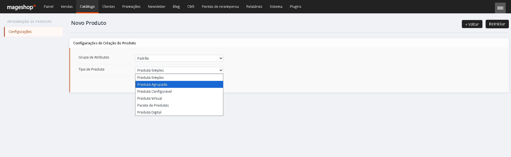Image resolution: width=511 pixels, height=157 pixels.
Task: Collapse the Tipo de Produto dropdown
Action: click(x=179, y=70)
